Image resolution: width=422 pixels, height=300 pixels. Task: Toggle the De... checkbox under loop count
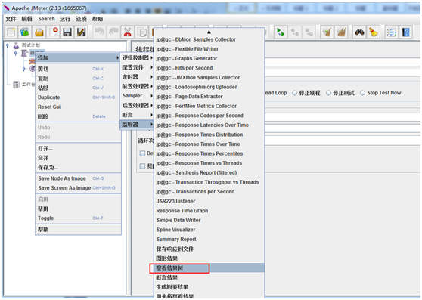(143, 153)
